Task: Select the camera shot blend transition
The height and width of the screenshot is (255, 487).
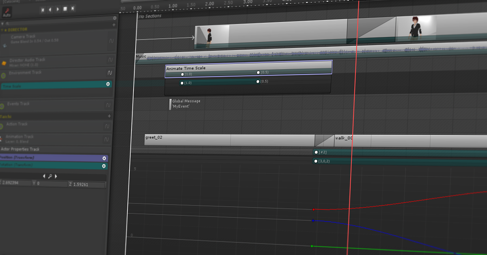Action: point(371,30)
